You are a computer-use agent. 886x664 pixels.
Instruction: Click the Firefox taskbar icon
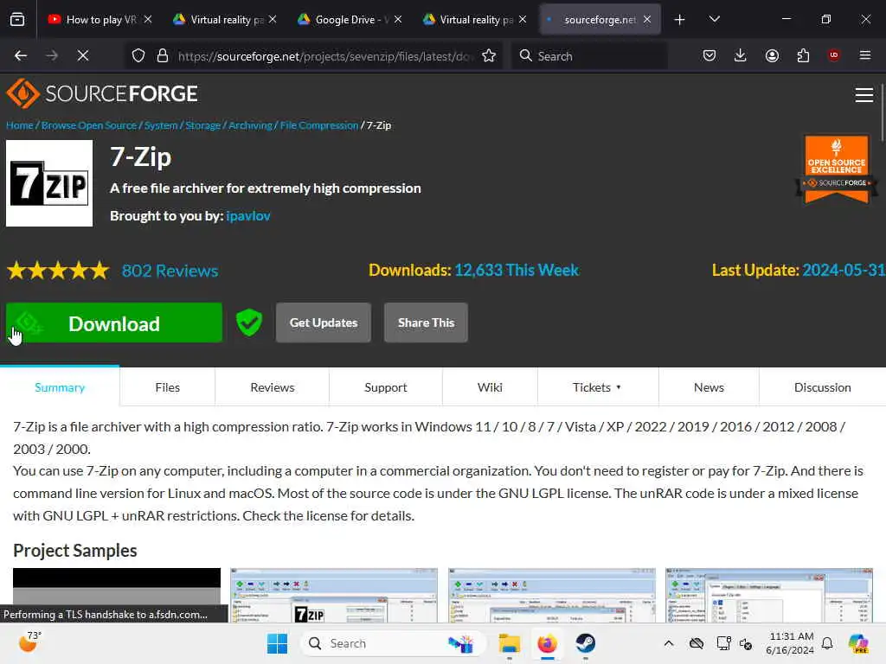(x=547, y=643)
